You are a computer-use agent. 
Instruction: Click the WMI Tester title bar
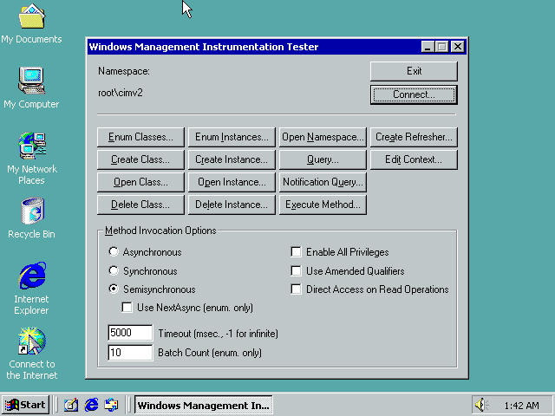point(253,47)
